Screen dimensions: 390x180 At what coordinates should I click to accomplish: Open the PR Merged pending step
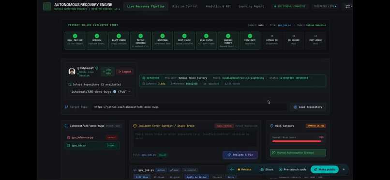pos(294,41)
